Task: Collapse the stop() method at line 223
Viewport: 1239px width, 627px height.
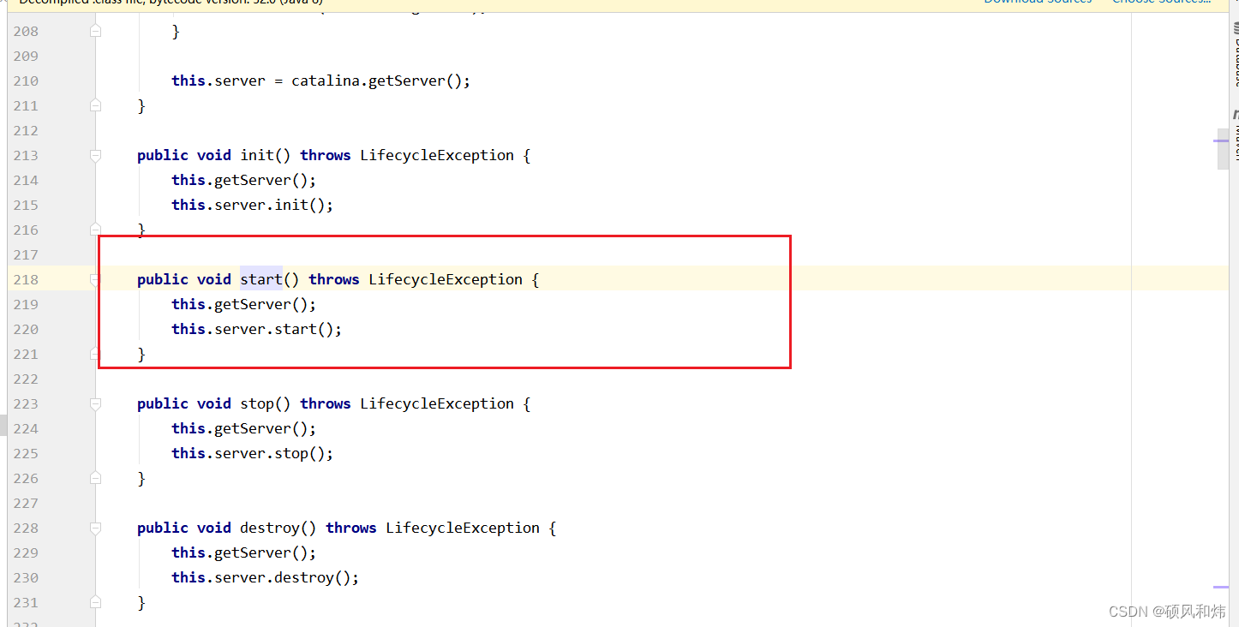Action: click(95, 403)
